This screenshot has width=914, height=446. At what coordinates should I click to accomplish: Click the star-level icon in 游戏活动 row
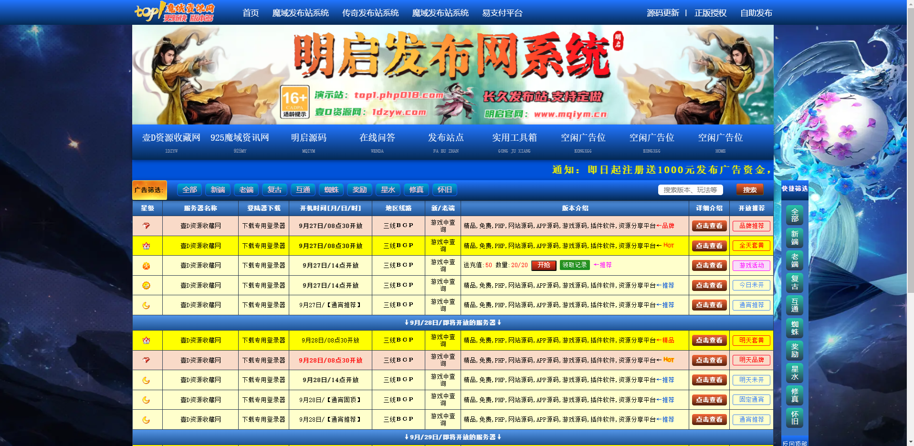coord(147,266)
